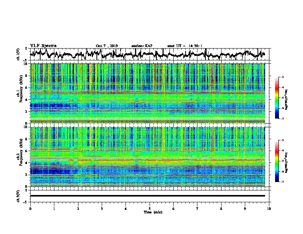Click inside the ch.2 spectrogram panel
The image size is (303, 234).
tap(147, 157)
